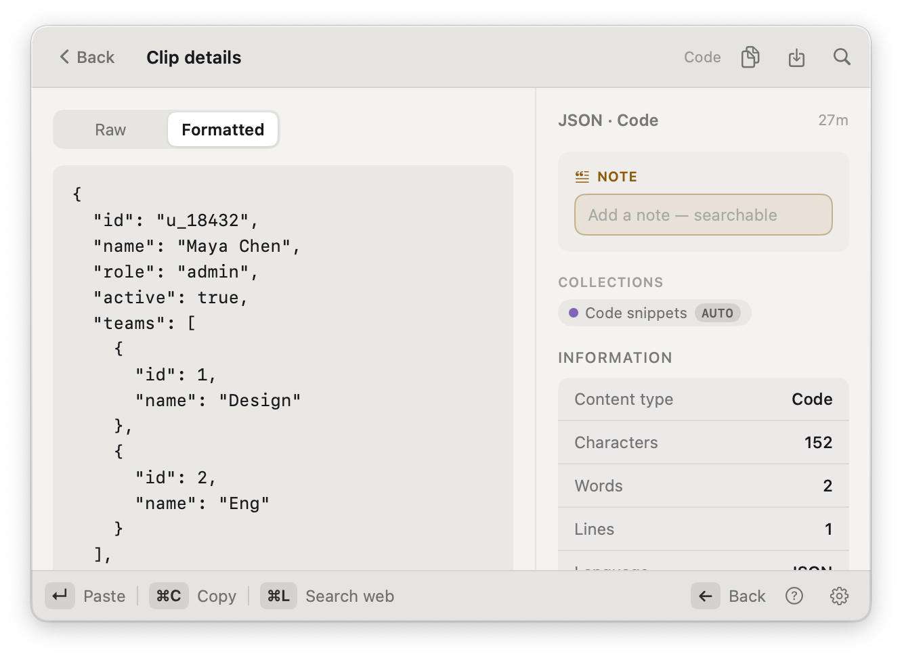Click the Words row
Viewport: 902px width, 658px height.
click(x=703, y=486)
